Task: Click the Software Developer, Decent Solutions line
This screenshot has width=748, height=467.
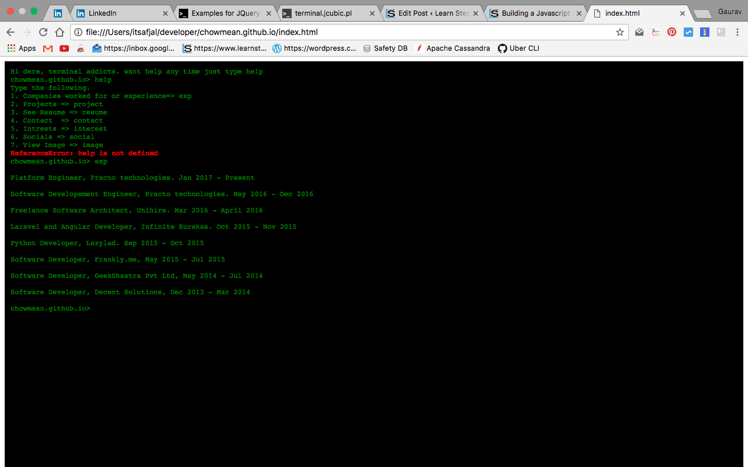Action: (130, 292)
